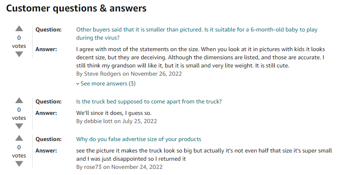Downvote the truck bed question
This screenshot has width=352, height=175.
[x=19, y=126]
